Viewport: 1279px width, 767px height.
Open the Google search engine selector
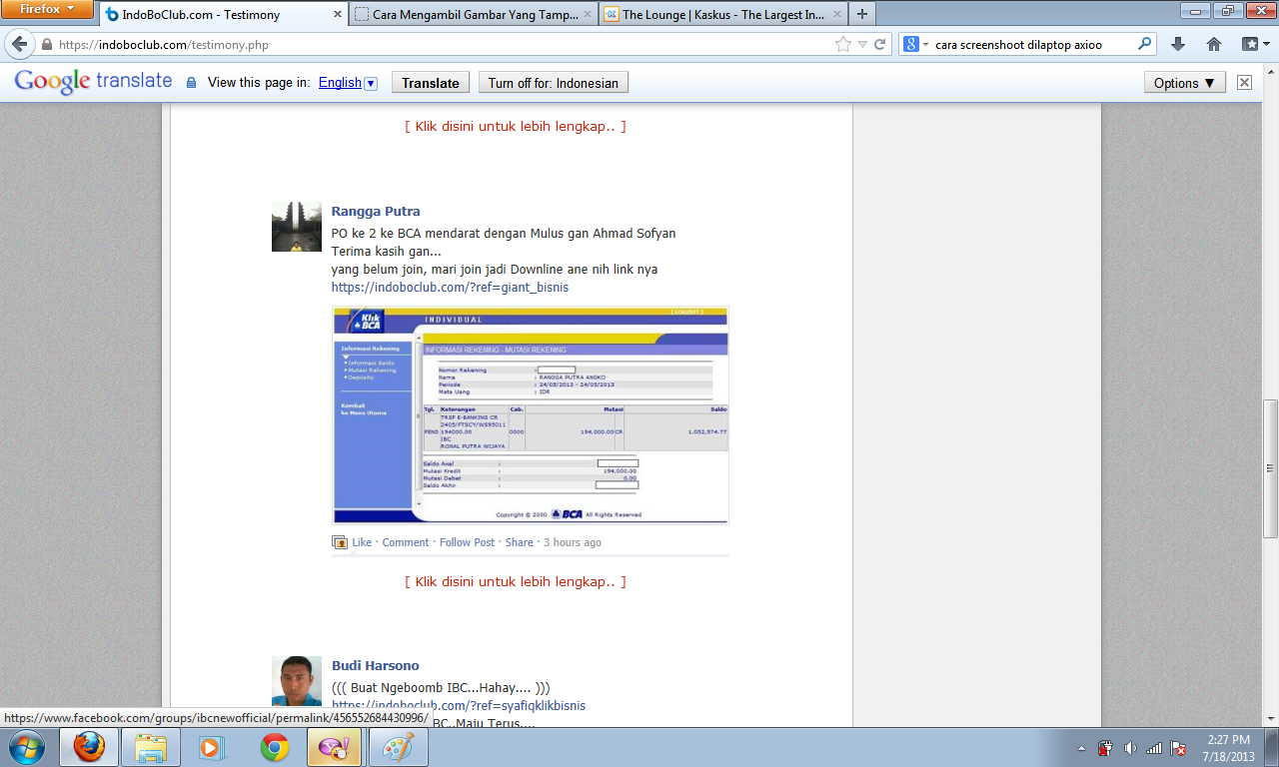click(x=915, y=45)
